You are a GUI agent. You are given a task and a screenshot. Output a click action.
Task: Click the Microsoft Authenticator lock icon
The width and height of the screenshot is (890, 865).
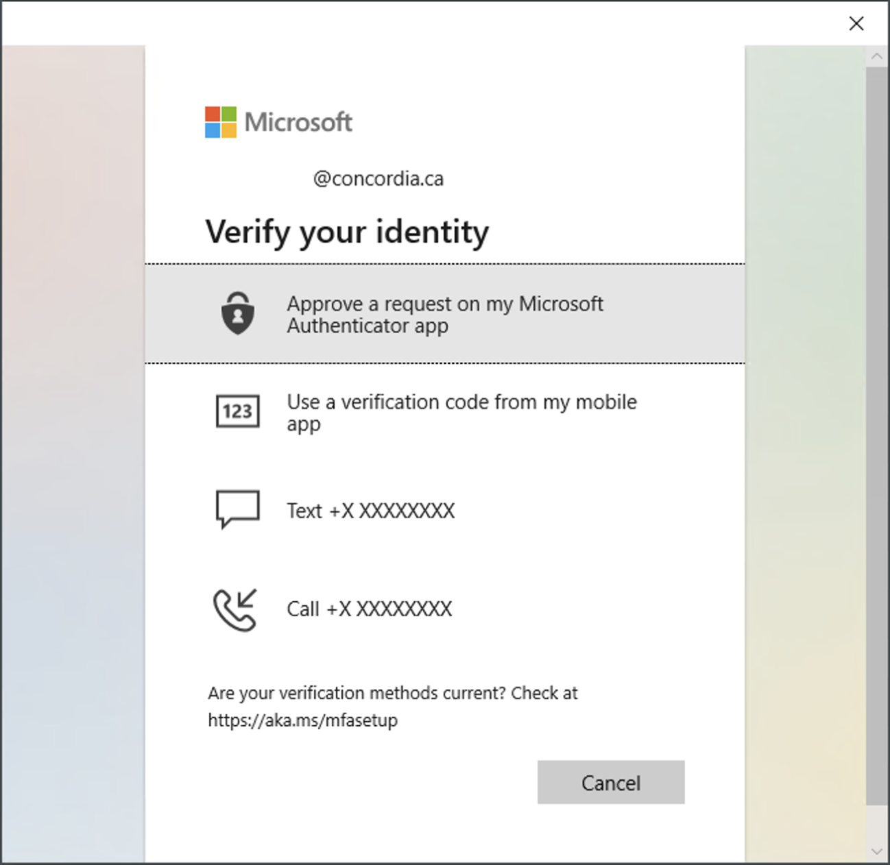pyautogui.click(x=238, y=313)
